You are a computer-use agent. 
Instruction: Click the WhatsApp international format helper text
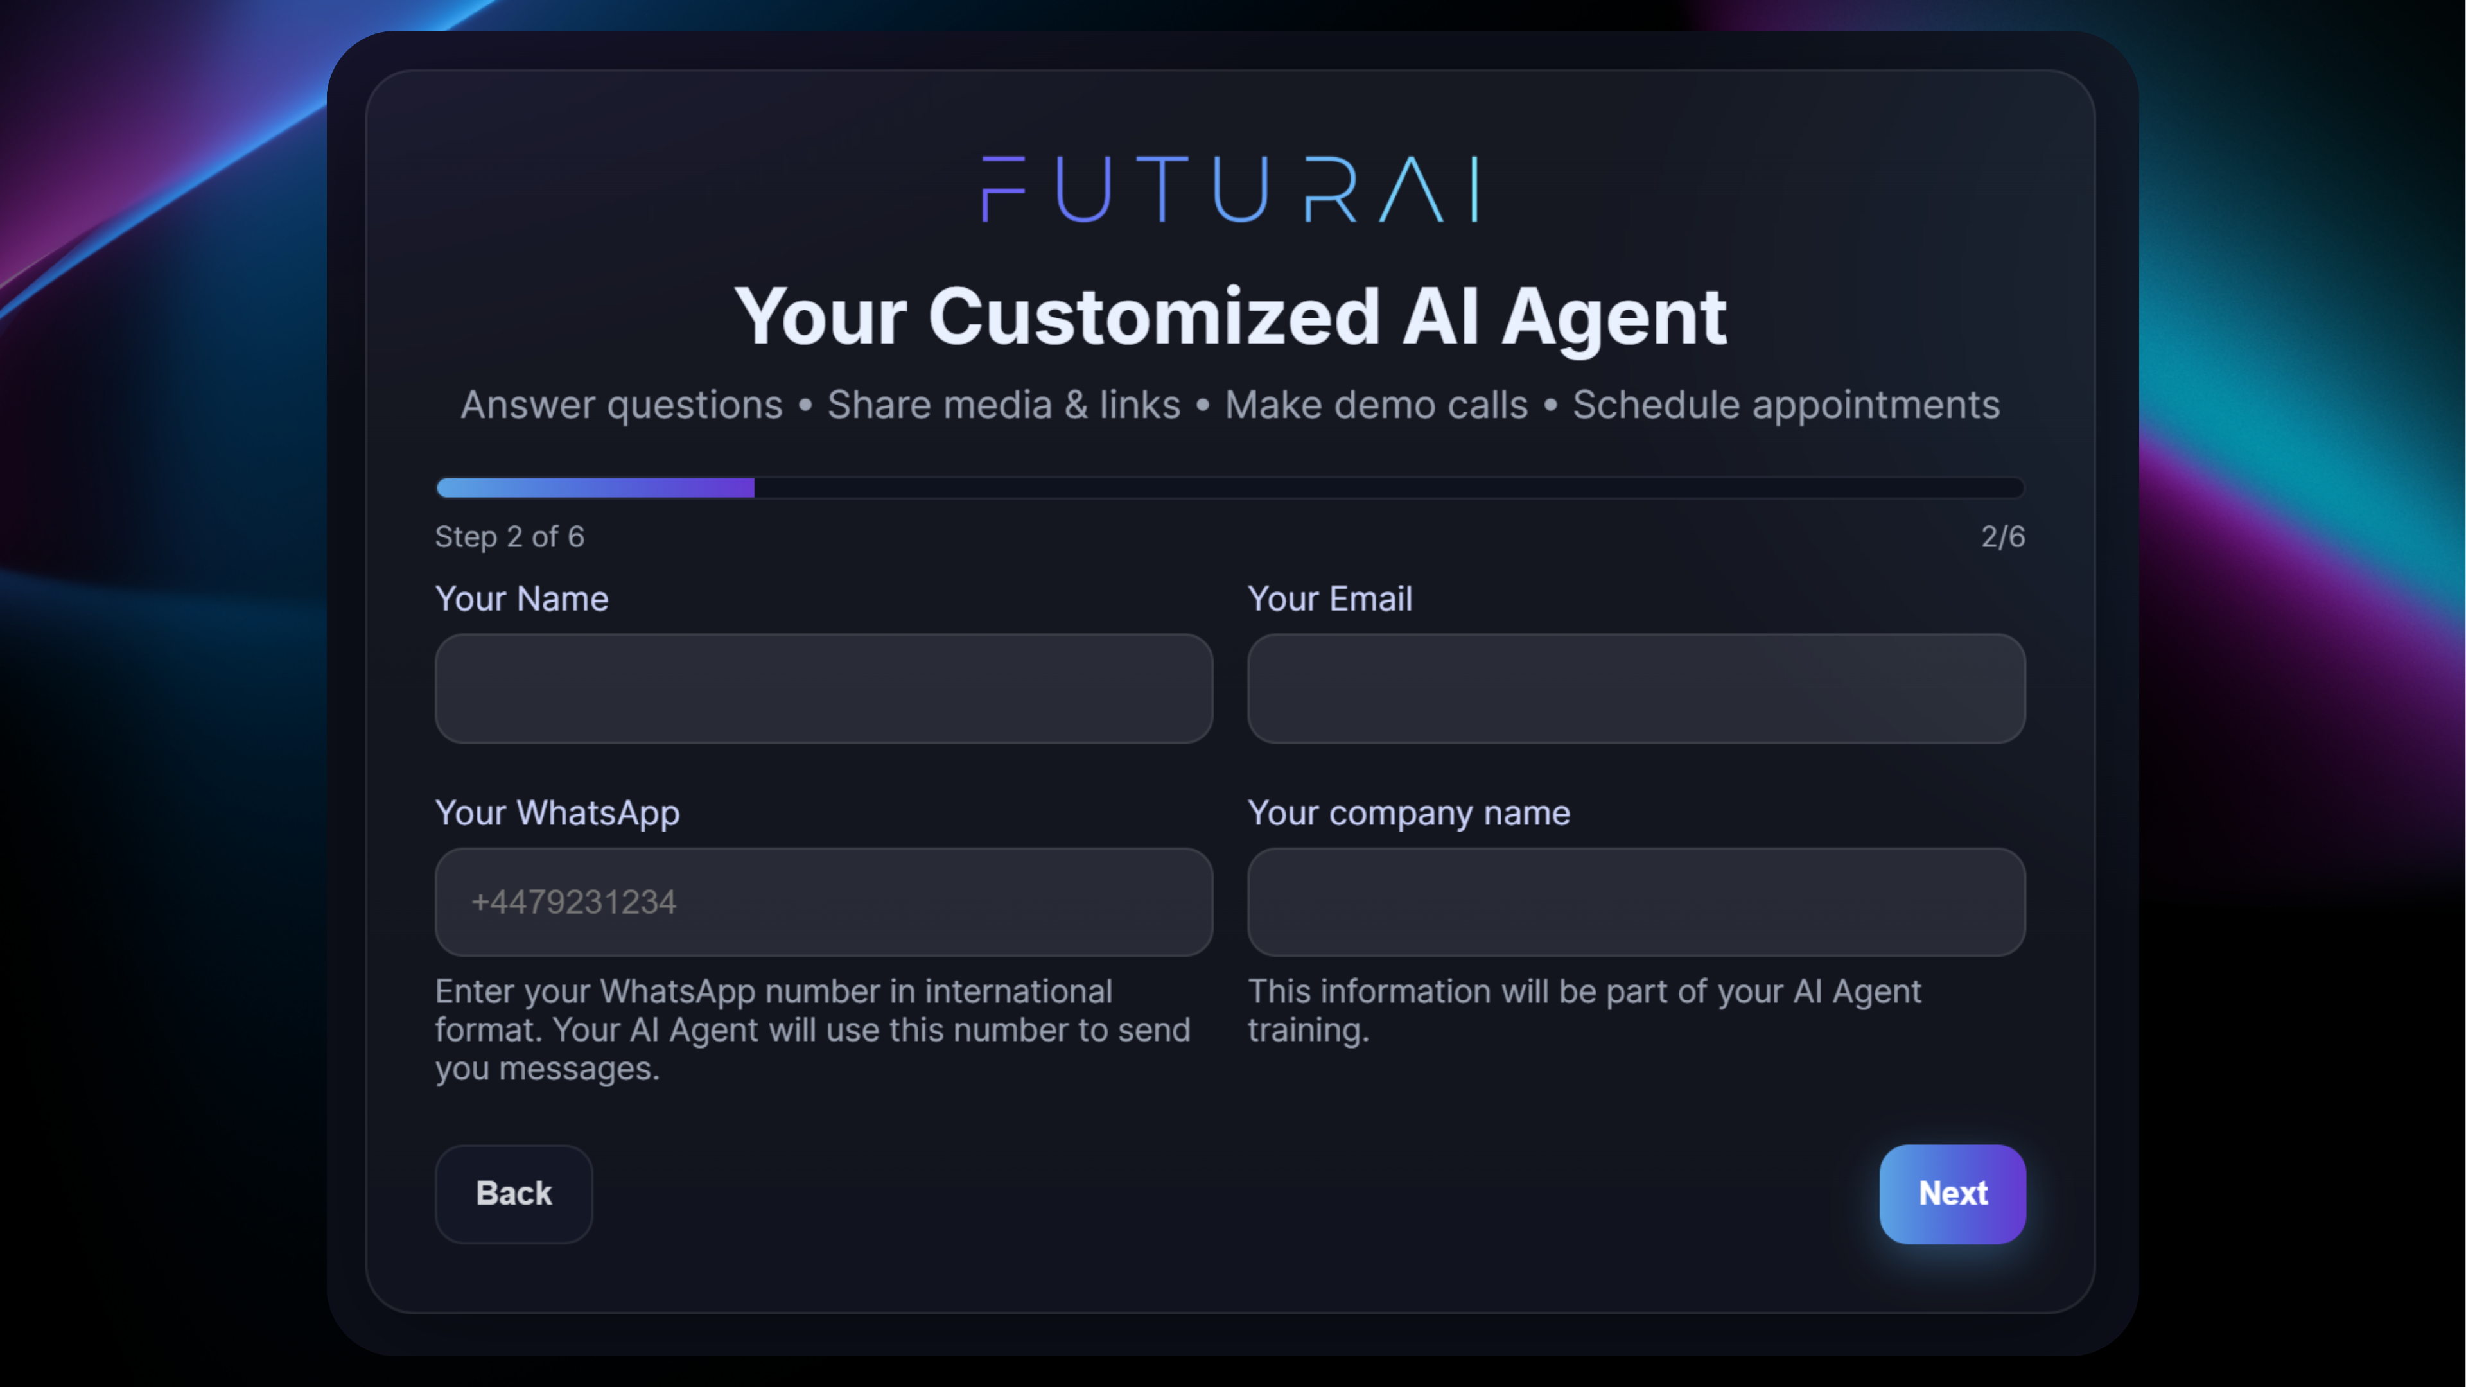click(812, 1030)
